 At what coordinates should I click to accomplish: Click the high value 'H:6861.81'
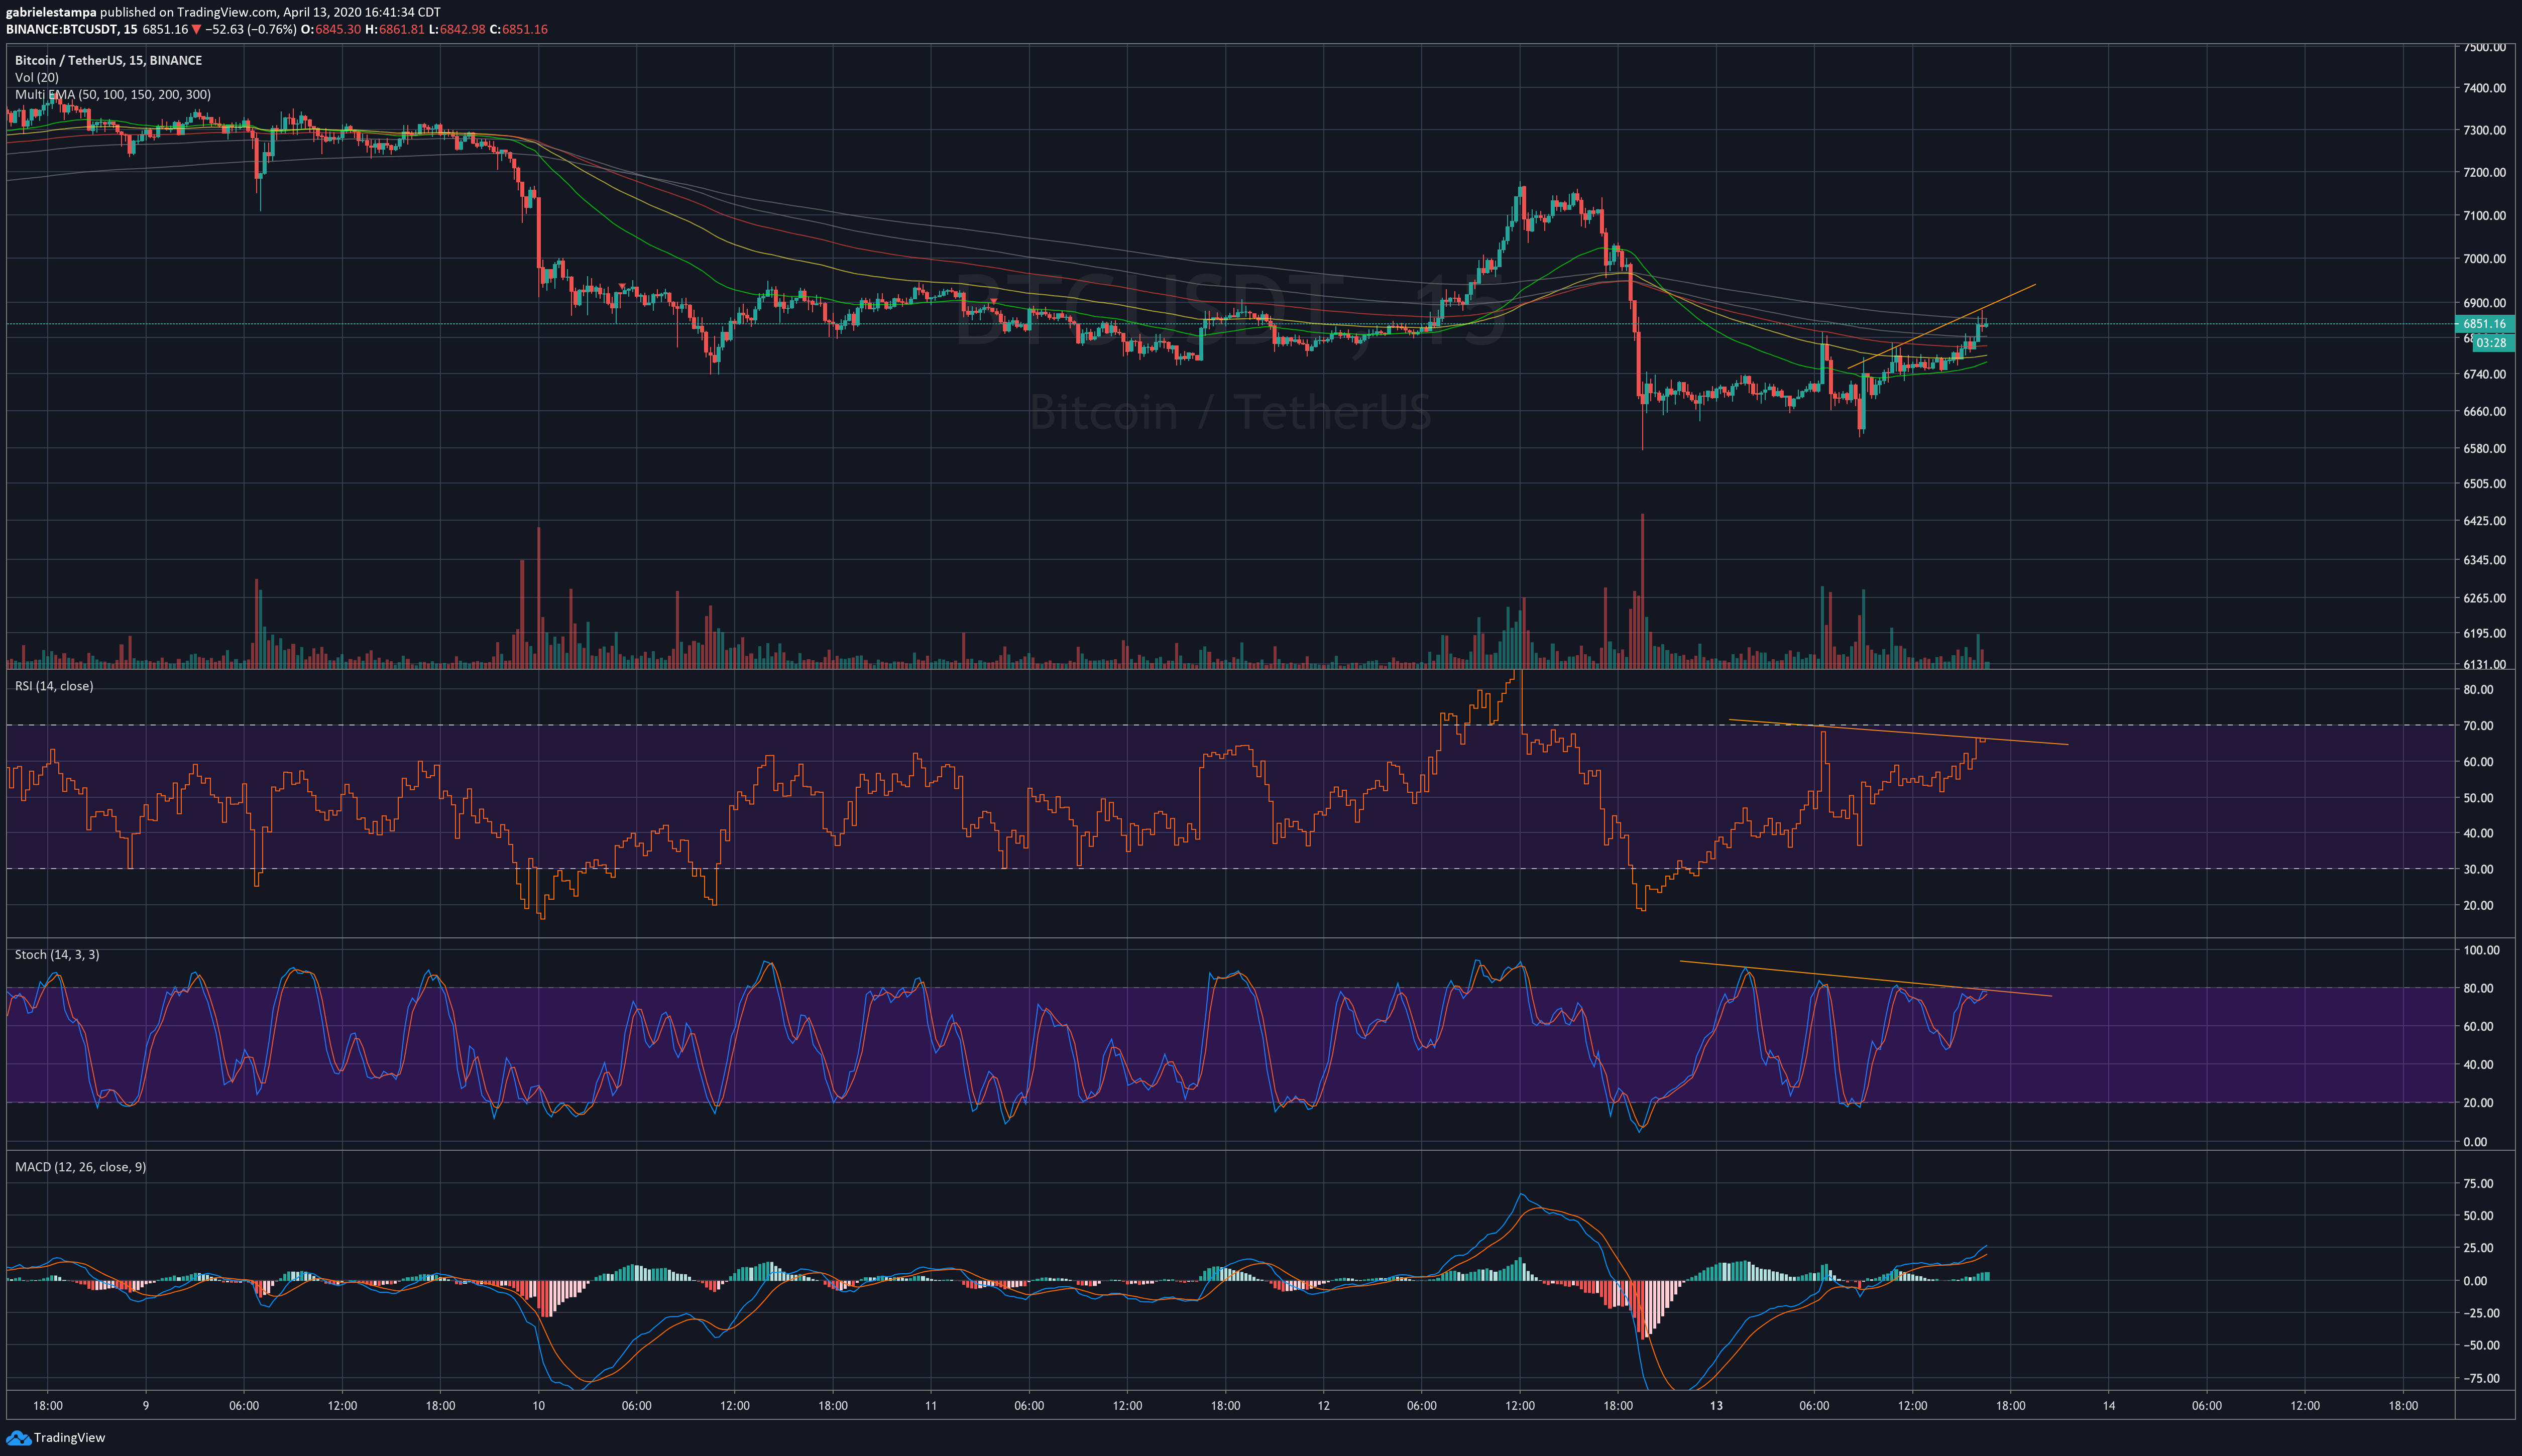click(395, 29)
